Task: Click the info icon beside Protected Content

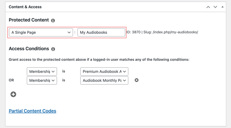Action: pyautogui.click(x=53, y=20)
